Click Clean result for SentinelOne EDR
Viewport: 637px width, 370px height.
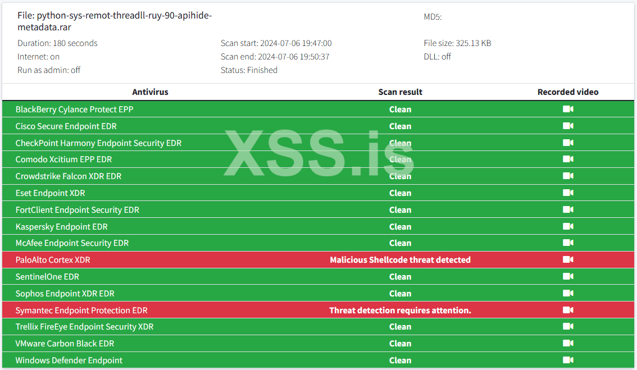(400, 277)
